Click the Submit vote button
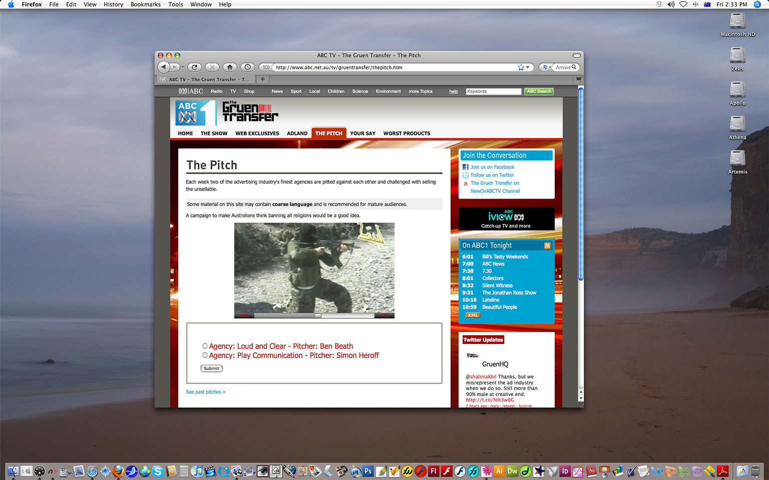769x480 pixels. coord(211,368)
